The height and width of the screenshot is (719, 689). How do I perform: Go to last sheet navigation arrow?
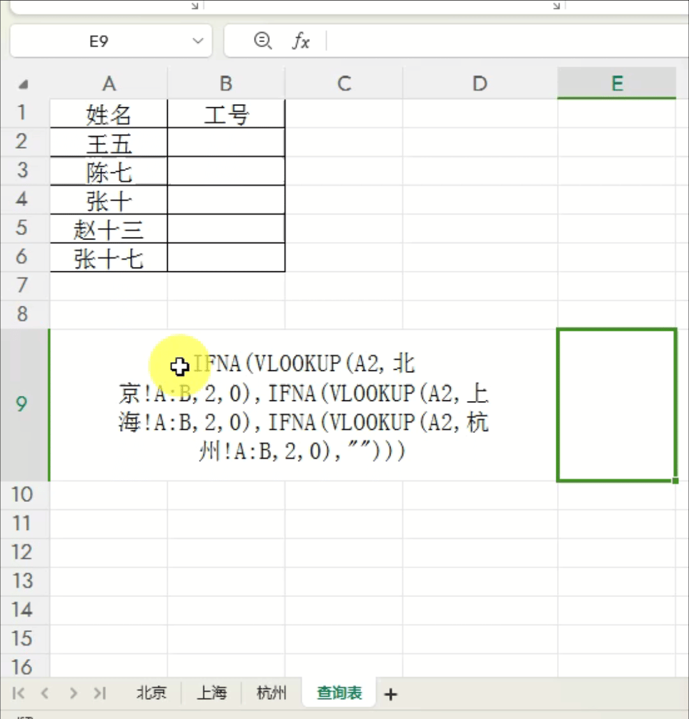tap(100, 693)
